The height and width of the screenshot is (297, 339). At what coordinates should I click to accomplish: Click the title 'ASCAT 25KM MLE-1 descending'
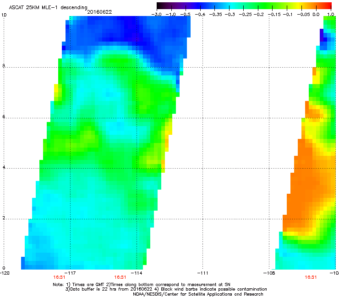tap(48, 7)
